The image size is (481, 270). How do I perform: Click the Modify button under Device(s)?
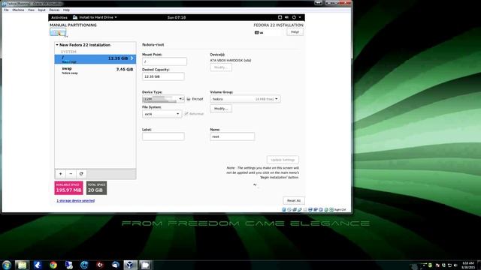[x=221, y=67]
